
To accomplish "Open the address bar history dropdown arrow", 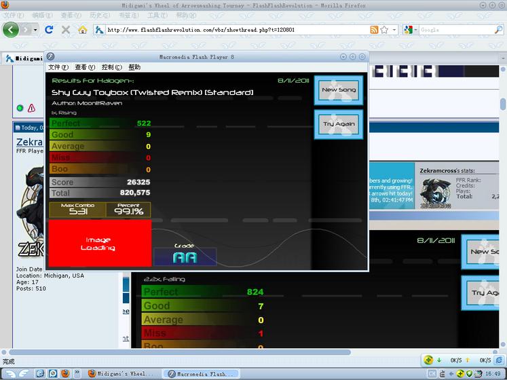I will [394, 30].
